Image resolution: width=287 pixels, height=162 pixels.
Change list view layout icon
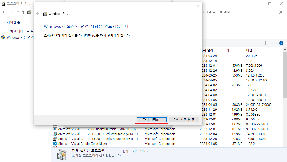[267, 43]
